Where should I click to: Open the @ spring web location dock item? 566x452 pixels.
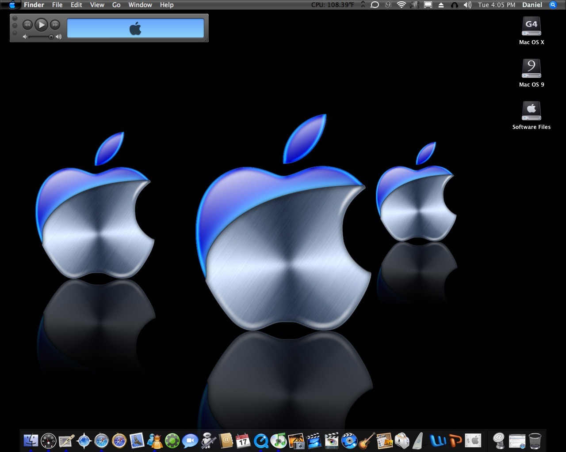coord(499,440)
